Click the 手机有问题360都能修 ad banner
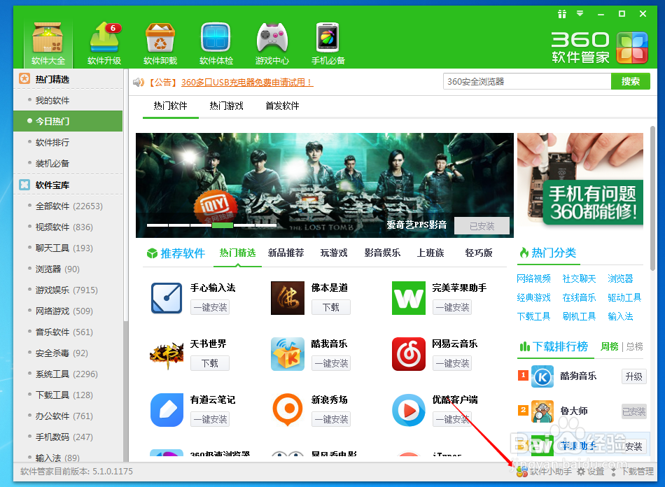Viewport: 665px width, 487px height. [x=580, y=180]
